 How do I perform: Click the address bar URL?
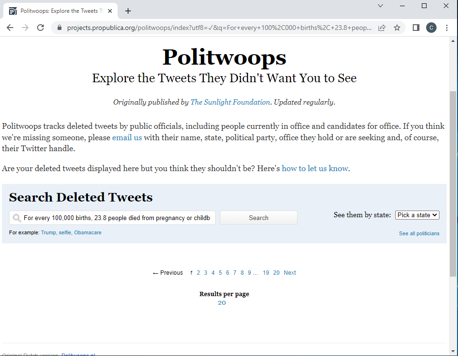[x=219, y=28]
